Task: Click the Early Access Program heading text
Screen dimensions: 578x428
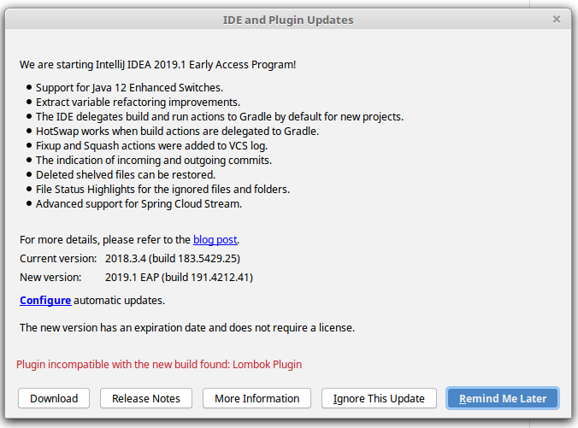Action: (158, 64)
